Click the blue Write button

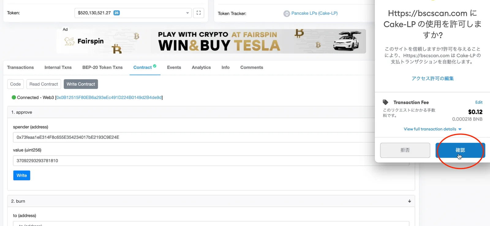[x=22, y=175]
